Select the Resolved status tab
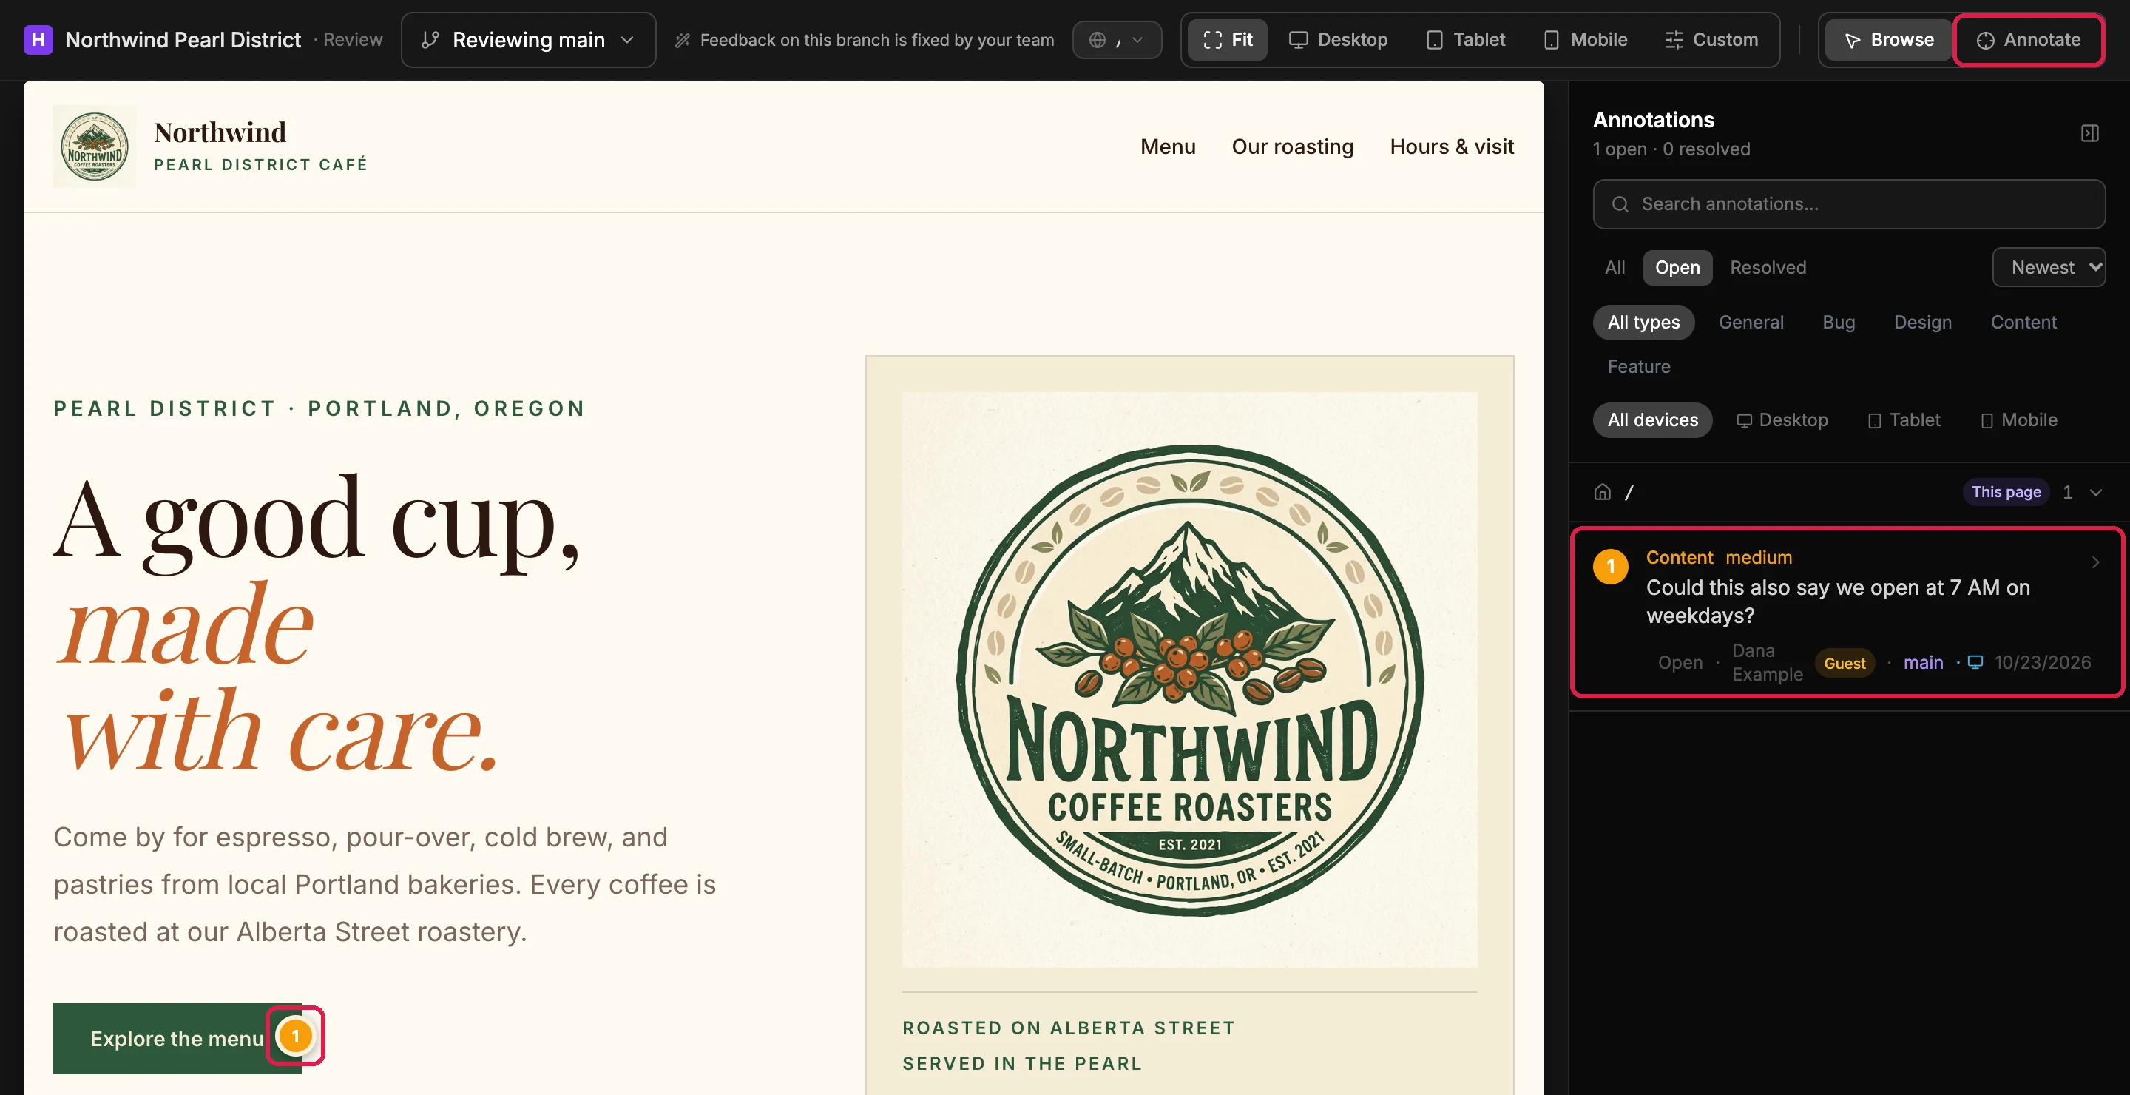This screenshot has height=1095, width=2130. 1768,267
